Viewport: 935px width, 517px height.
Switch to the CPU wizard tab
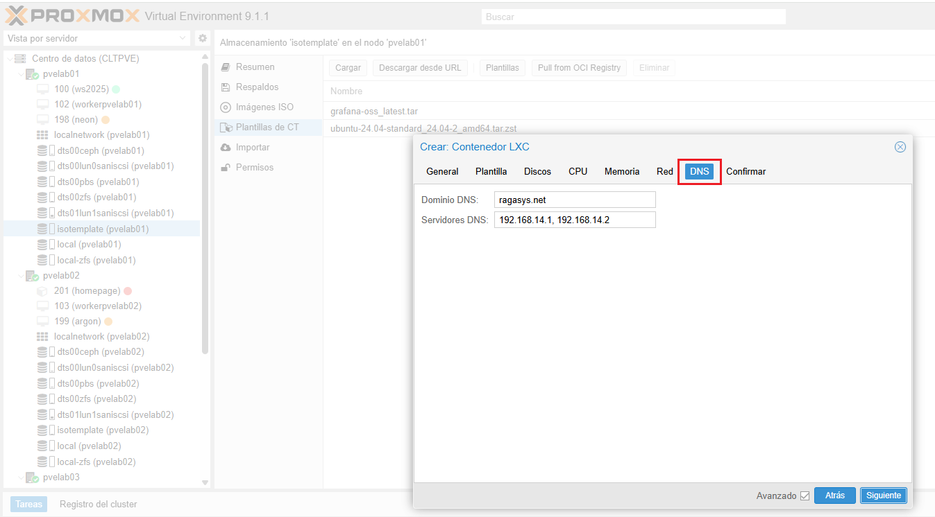pos(578,171)
